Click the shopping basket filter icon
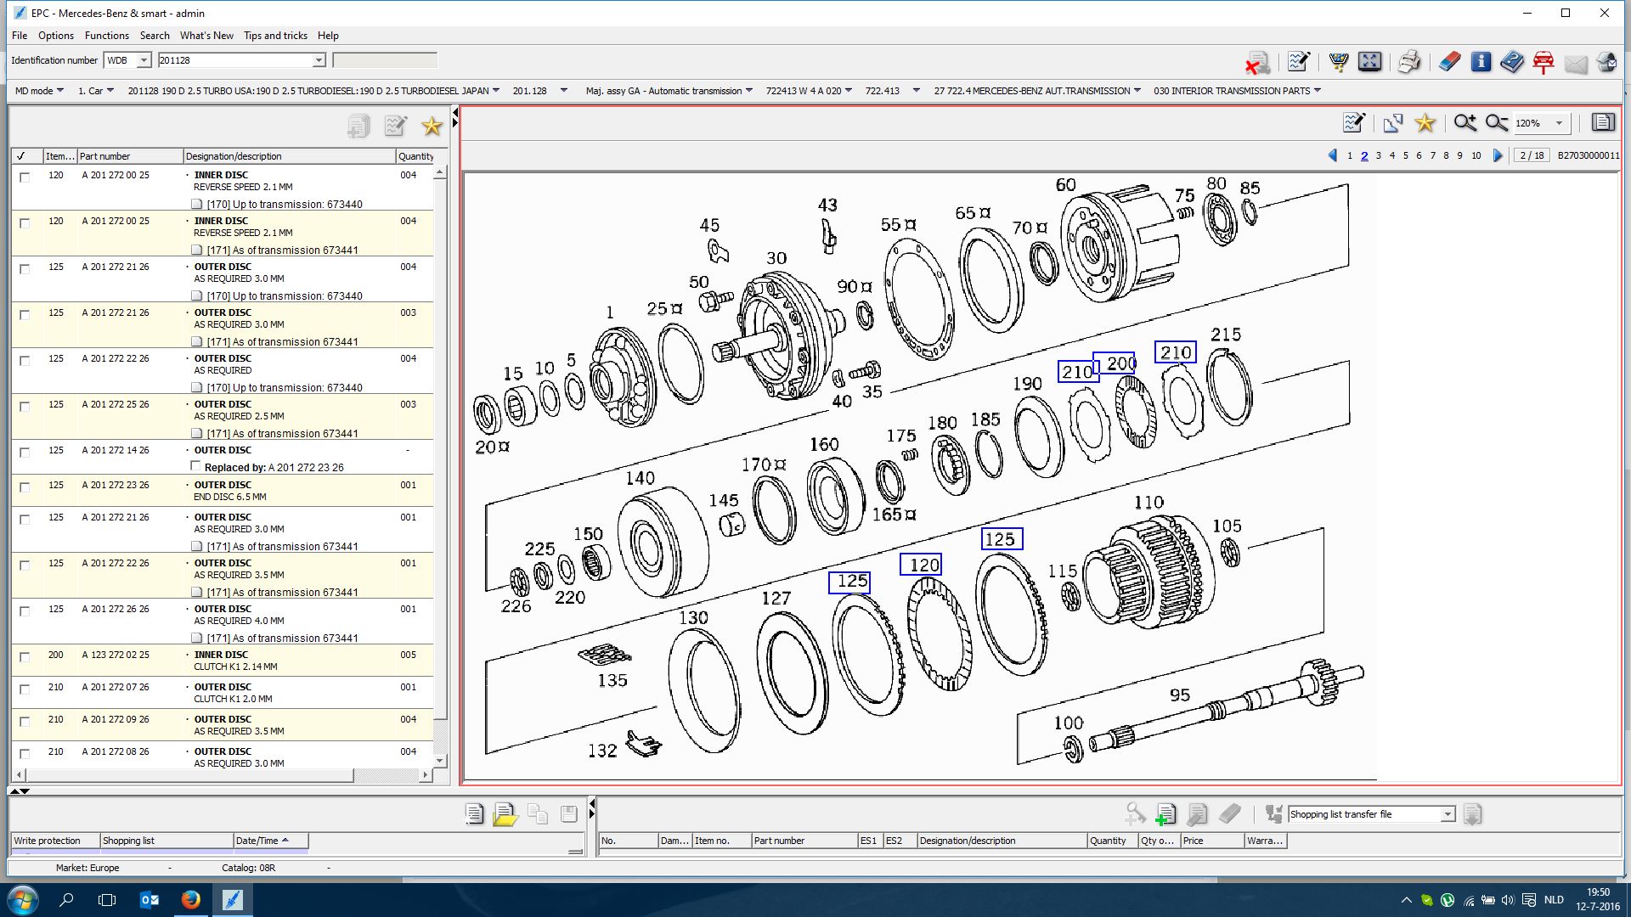The image size is (1631, 917). 1339,61
